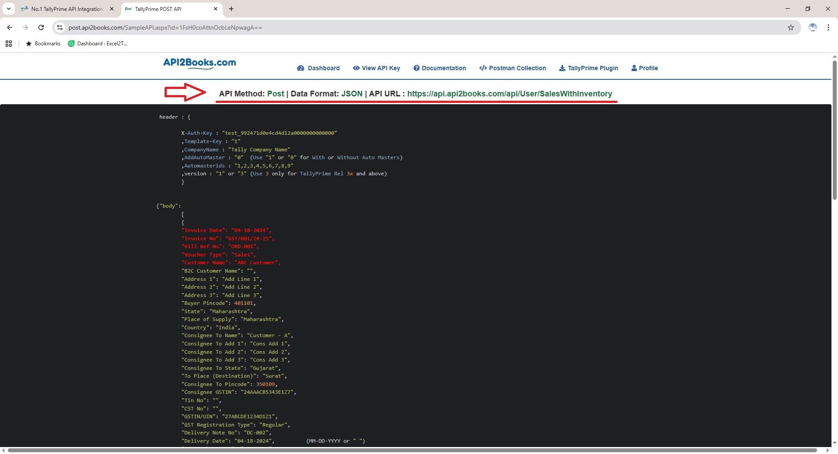Click the scroll up arrow of page

[x=835, y=57]
